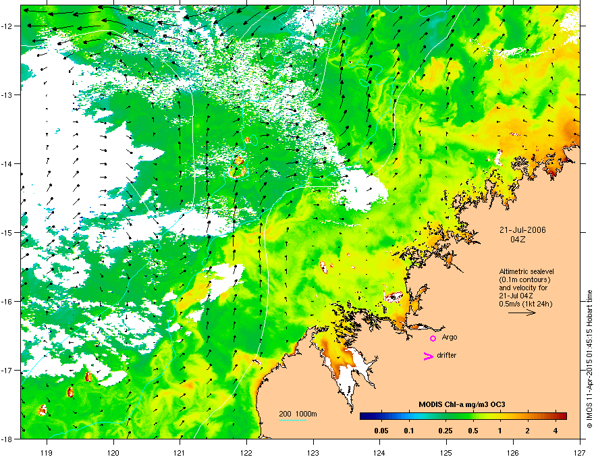Click the latitude axis label '-16'
Screen dimensions: 594x459
[7, 302]
